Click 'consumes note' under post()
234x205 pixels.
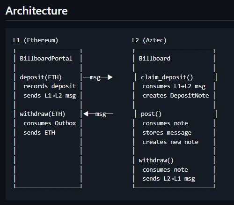pyautogui.click(x=165, y=123)
